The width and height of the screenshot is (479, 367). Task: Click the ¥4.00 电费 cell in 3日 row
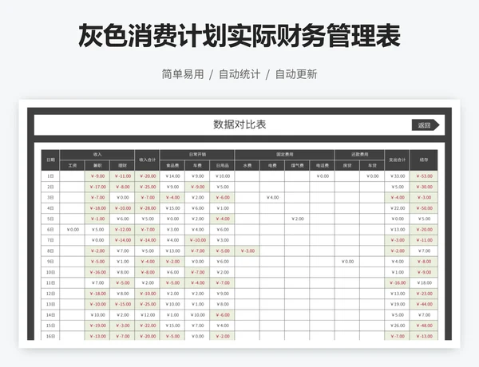pyautogui.click(x=272, y=198)
